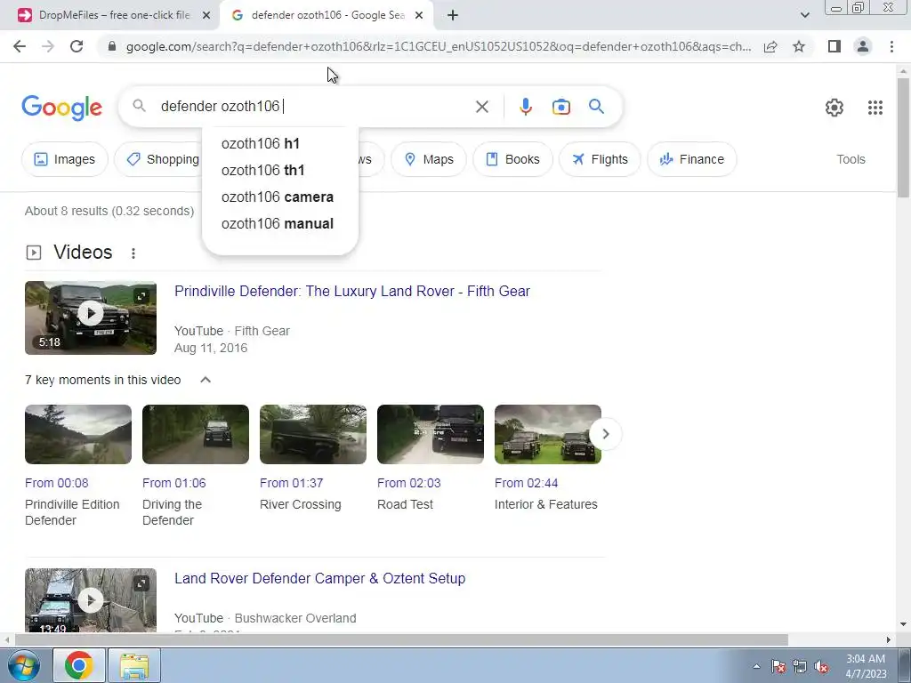Open the Interior & Features key moment thumbnail
This screenshot has width=911, height=683.
coord(548,434)
